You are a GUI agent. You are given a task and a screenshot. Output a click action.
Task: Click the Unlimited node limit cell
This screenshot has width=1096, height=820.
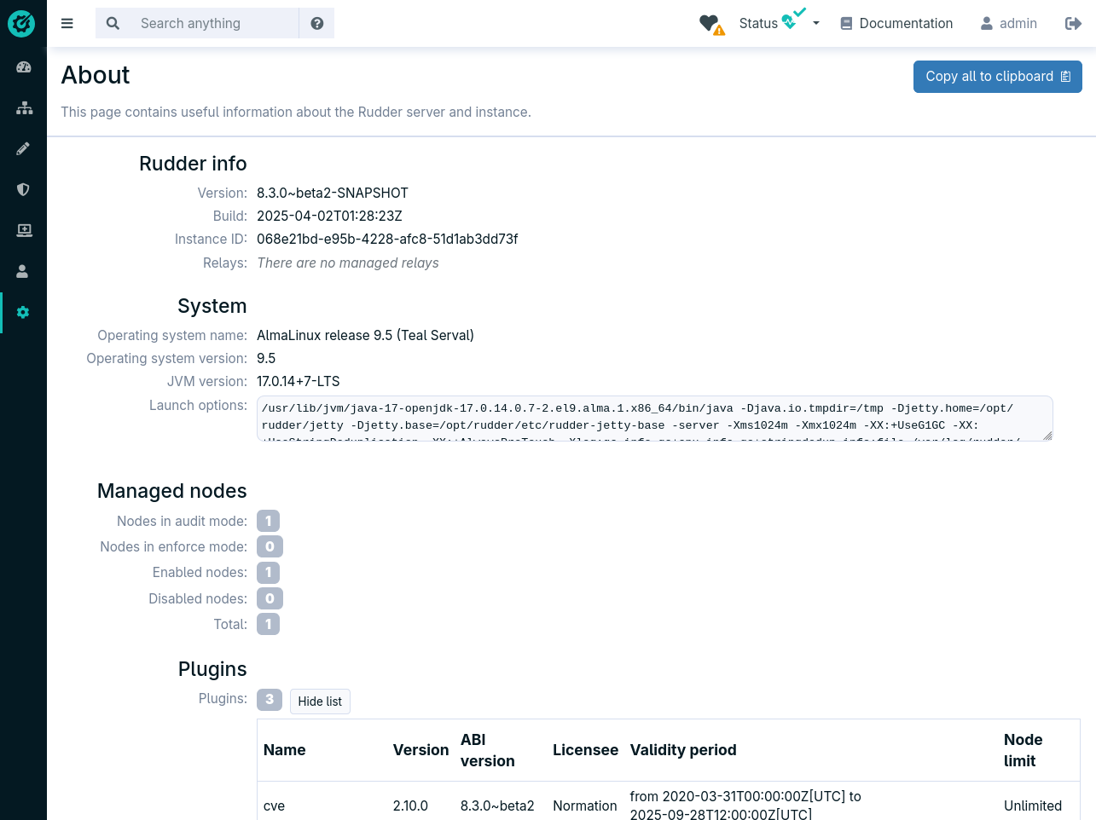[1033, 806]
